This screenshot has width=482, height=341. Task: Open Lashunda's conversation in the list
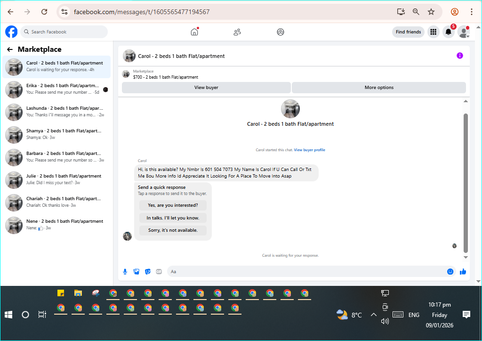click(x=56, y=112)
